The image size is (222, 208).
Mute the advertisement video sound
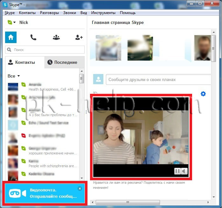tap(184, 171)
